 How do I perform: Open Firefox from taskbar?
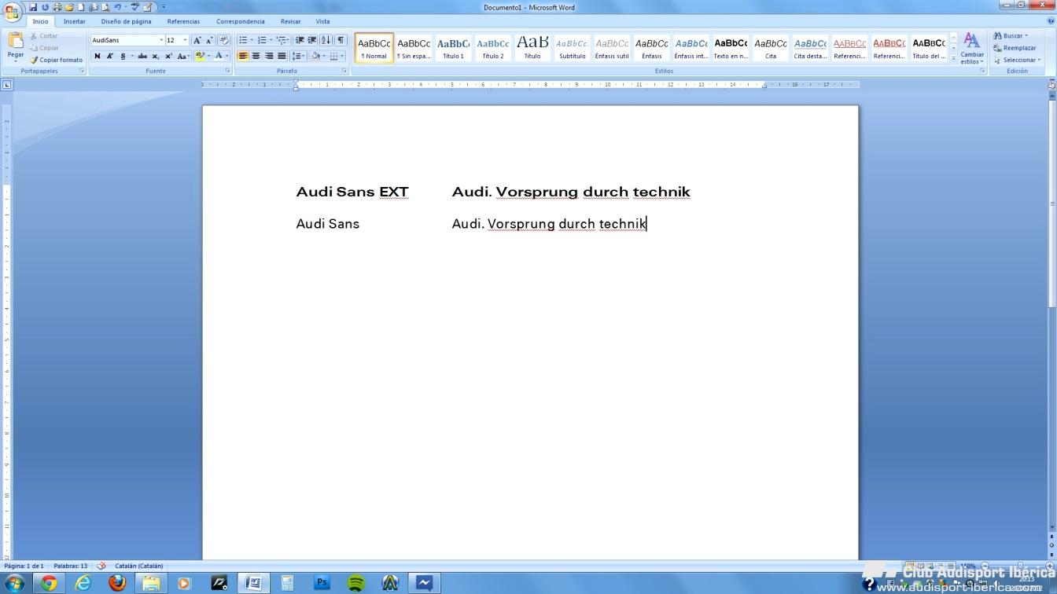coord(117,583)
